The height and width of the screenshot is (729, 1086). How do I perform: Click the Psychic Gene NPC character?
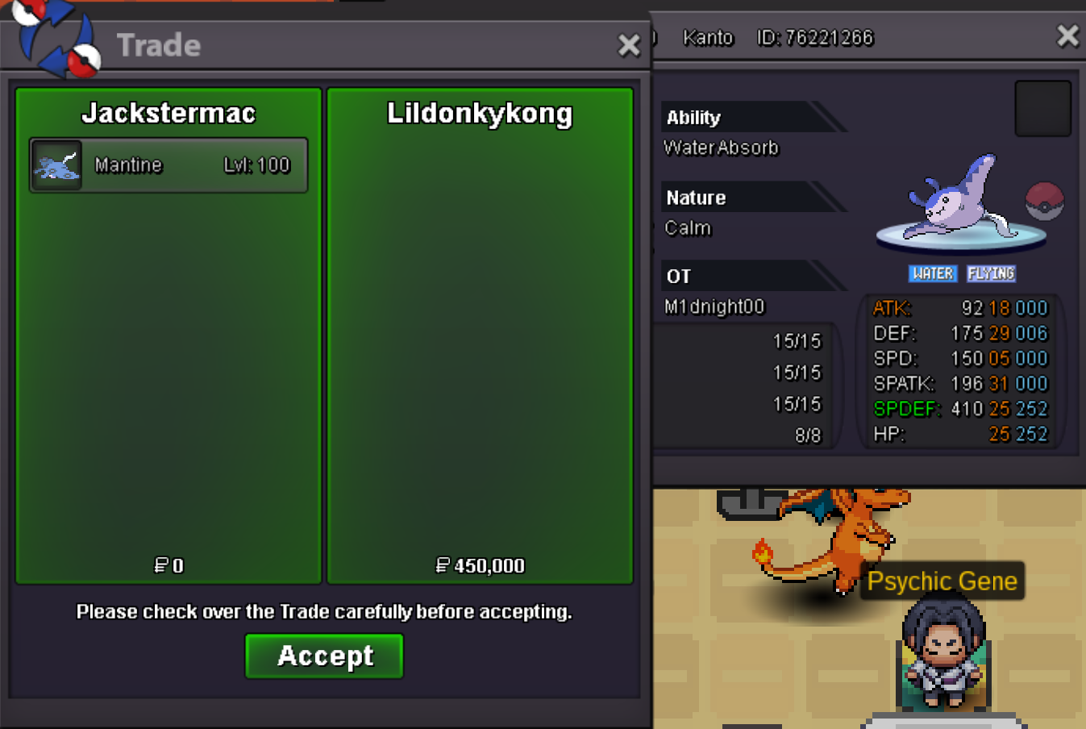943,653
